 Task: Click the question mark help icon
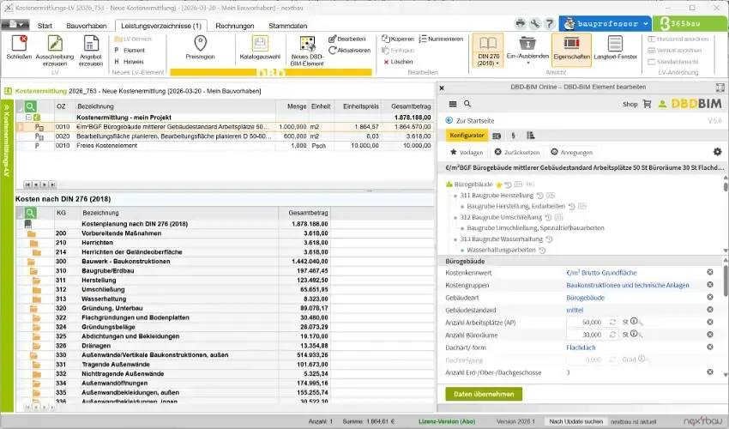550,23
